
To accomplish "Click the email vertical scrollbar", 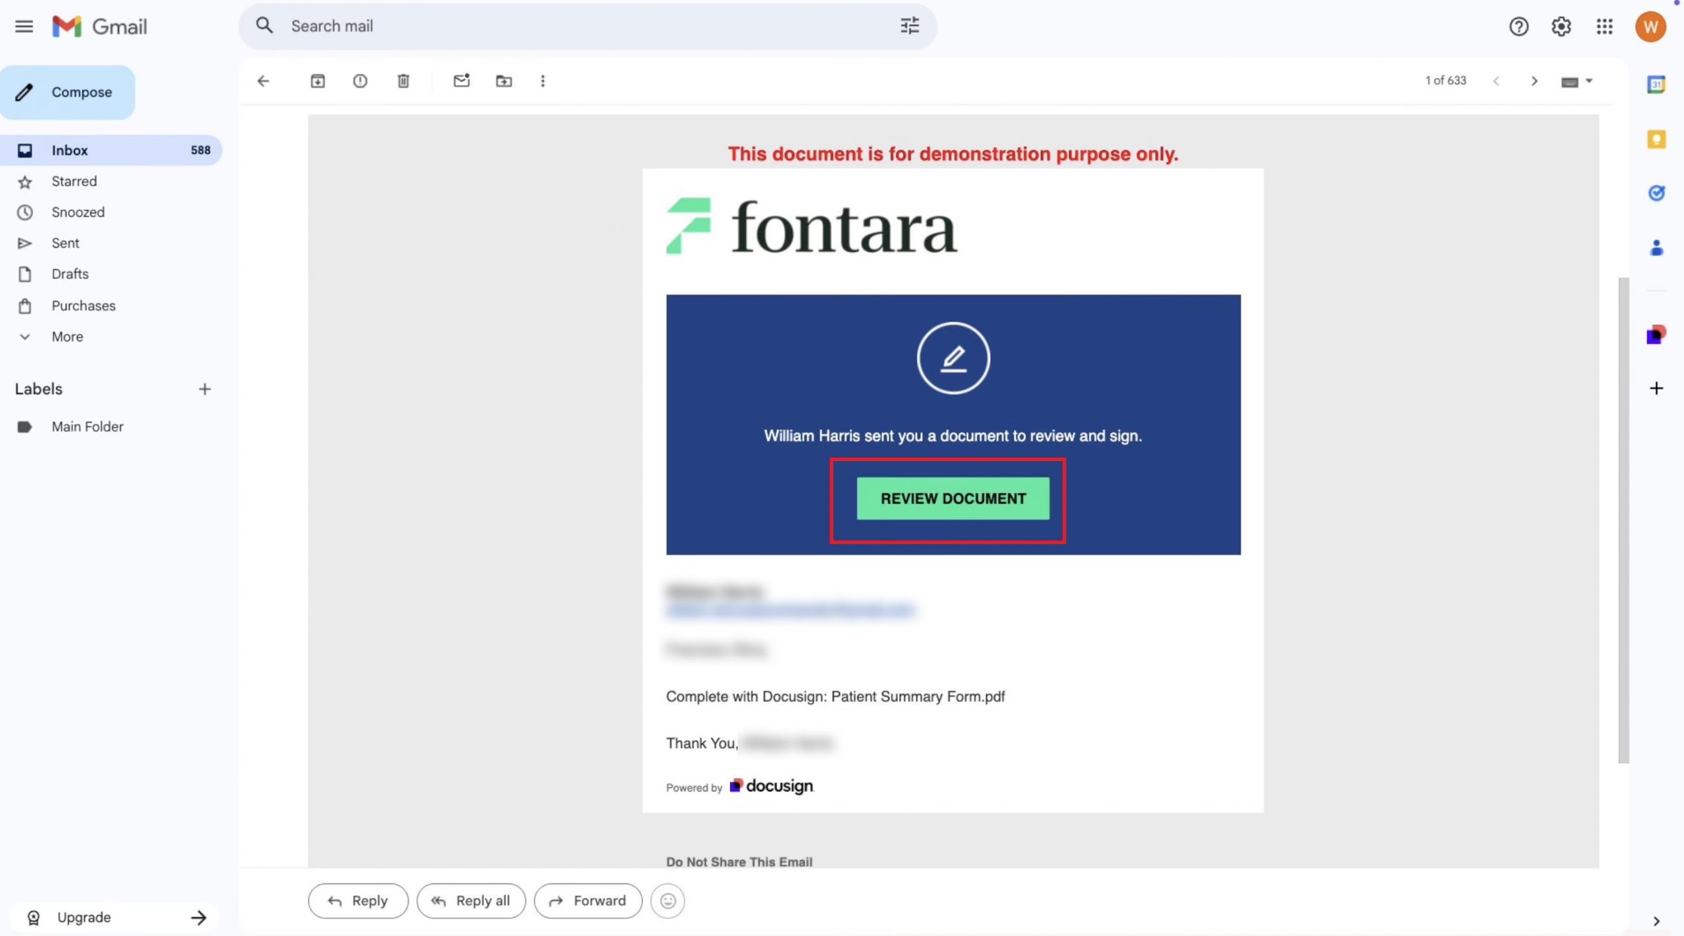I will [1623, 520].
